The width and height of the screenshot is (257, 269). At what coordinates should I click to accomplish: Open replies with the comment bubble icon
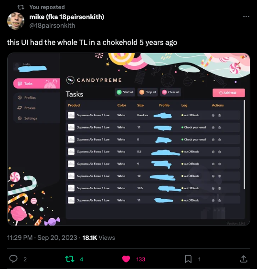(13, 259)
